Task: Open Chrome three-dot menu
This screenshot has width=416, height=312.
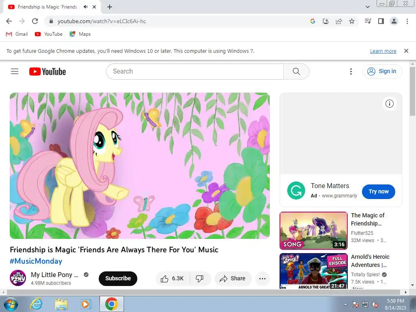Action: 407,21
